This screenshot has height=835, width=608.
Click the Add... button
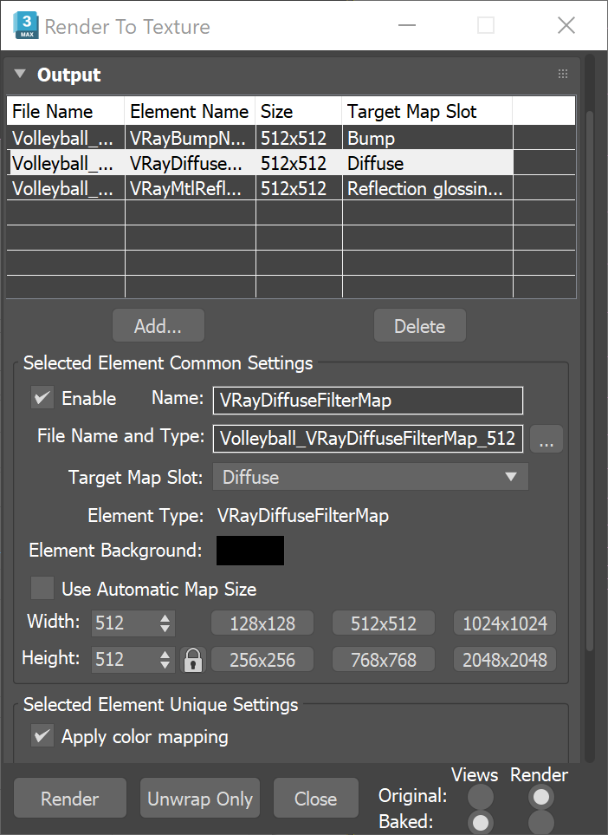tap(158, 326)
